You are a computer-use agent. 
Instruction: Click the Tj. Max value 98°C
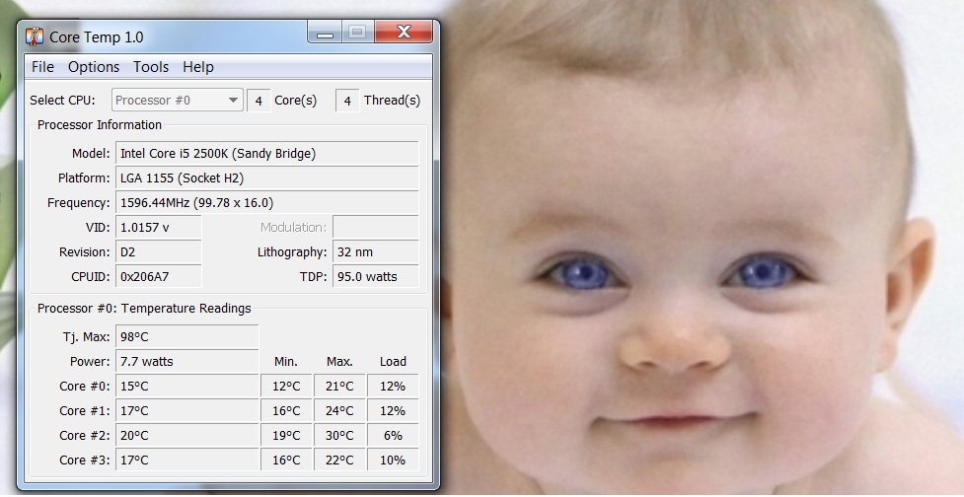(x=186, y=336)
